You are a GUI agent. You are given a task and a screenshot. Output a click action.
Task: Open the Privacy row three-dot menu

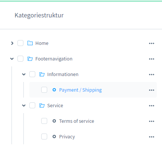(152, 137)
